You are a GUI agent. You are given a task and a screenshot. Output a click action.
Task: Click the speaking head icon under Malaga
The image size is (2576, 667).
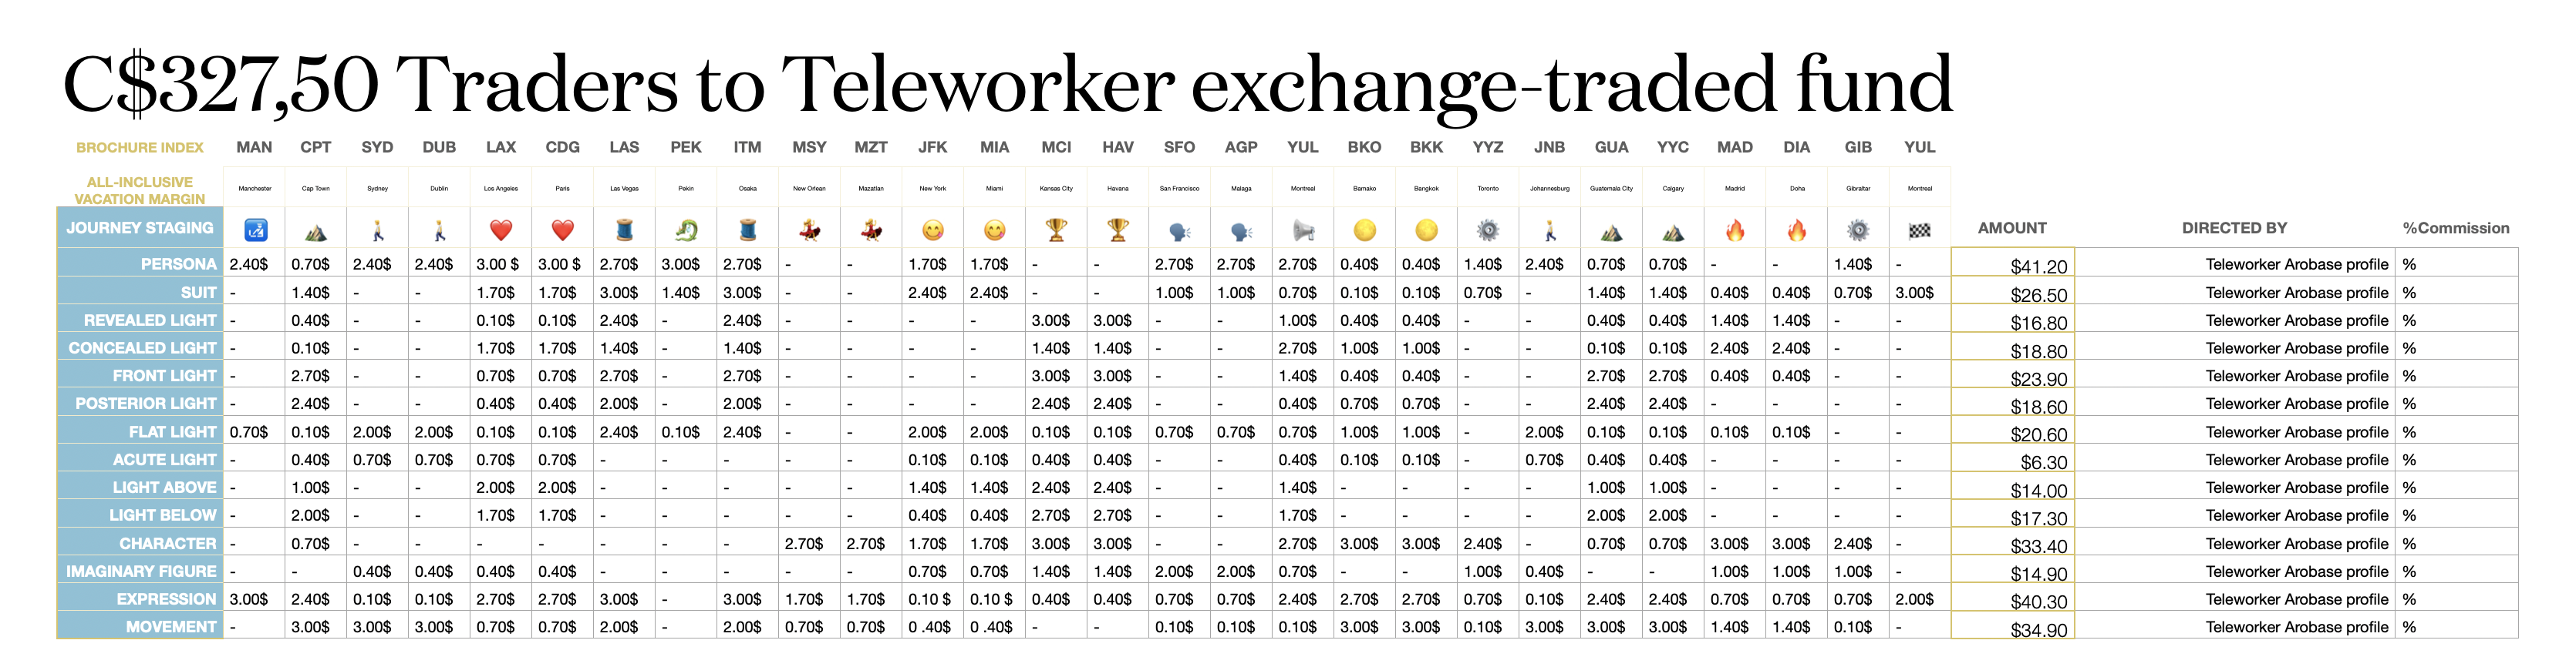[1241, 230]
